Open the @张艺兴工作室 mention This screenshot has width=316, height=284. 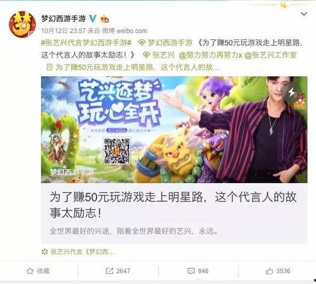pyautogui.click(x=270, y=55)
